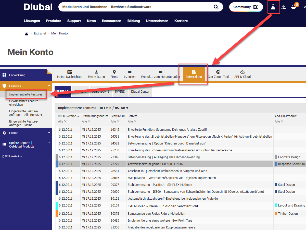Open the Community button
Screen dimensions: 306x230
[246, 7]
